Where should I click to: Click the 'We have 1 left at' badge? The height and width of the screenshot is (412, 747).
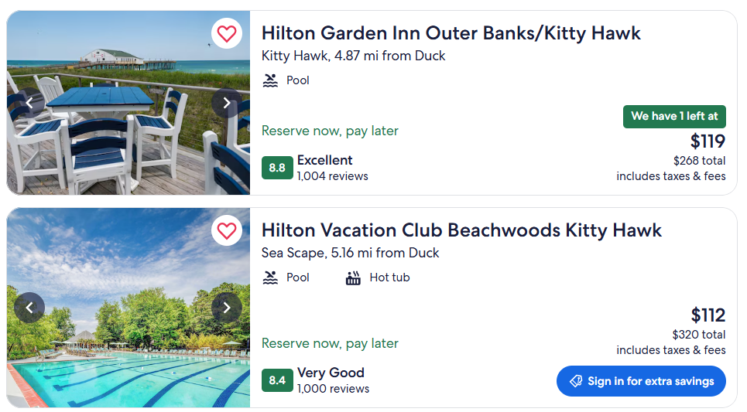pyautogui.click(x=674, y=117)
